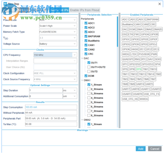Click the Additional Consumption input field

(x=46, y=96)
